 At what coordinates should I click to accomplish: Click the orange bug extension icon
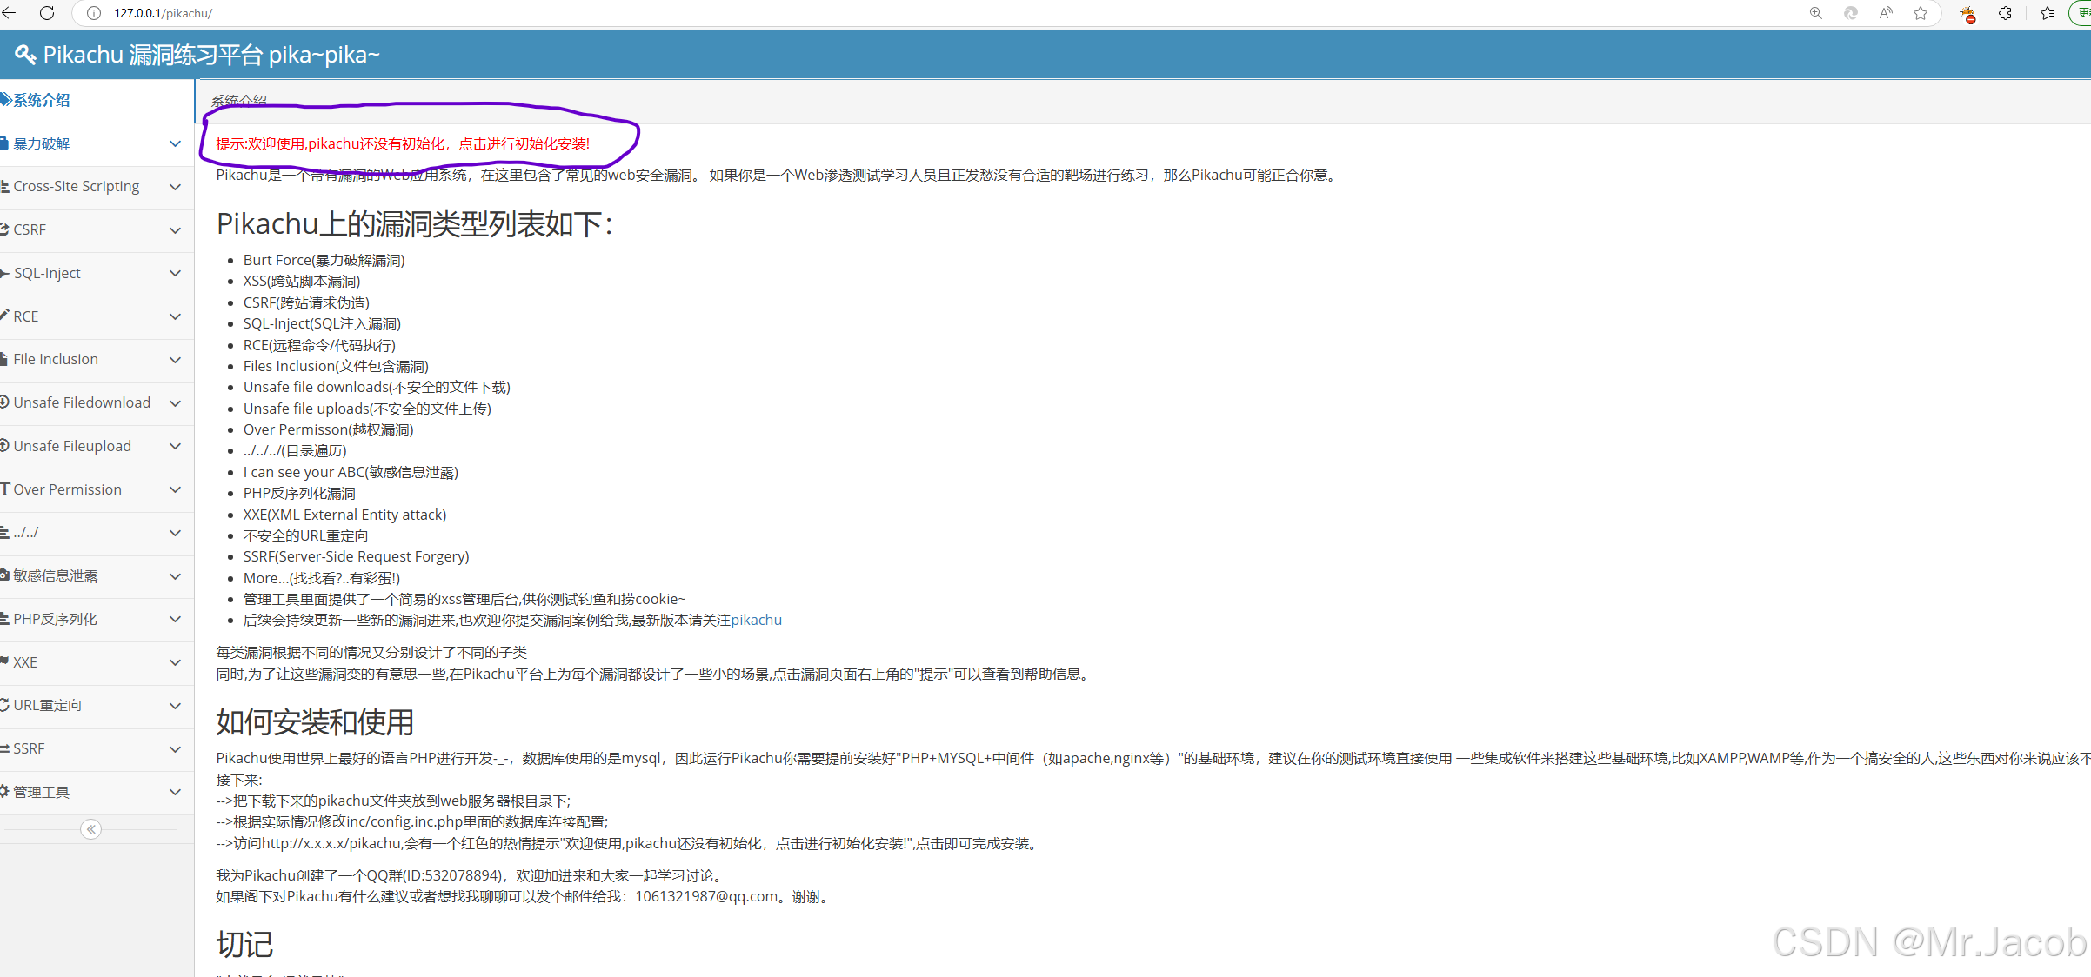(1967, 14)
